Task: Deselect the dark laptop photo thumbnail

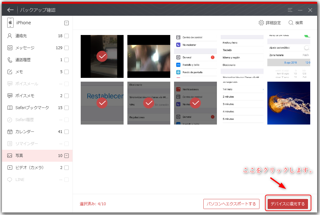Action: tap(102, 56)
